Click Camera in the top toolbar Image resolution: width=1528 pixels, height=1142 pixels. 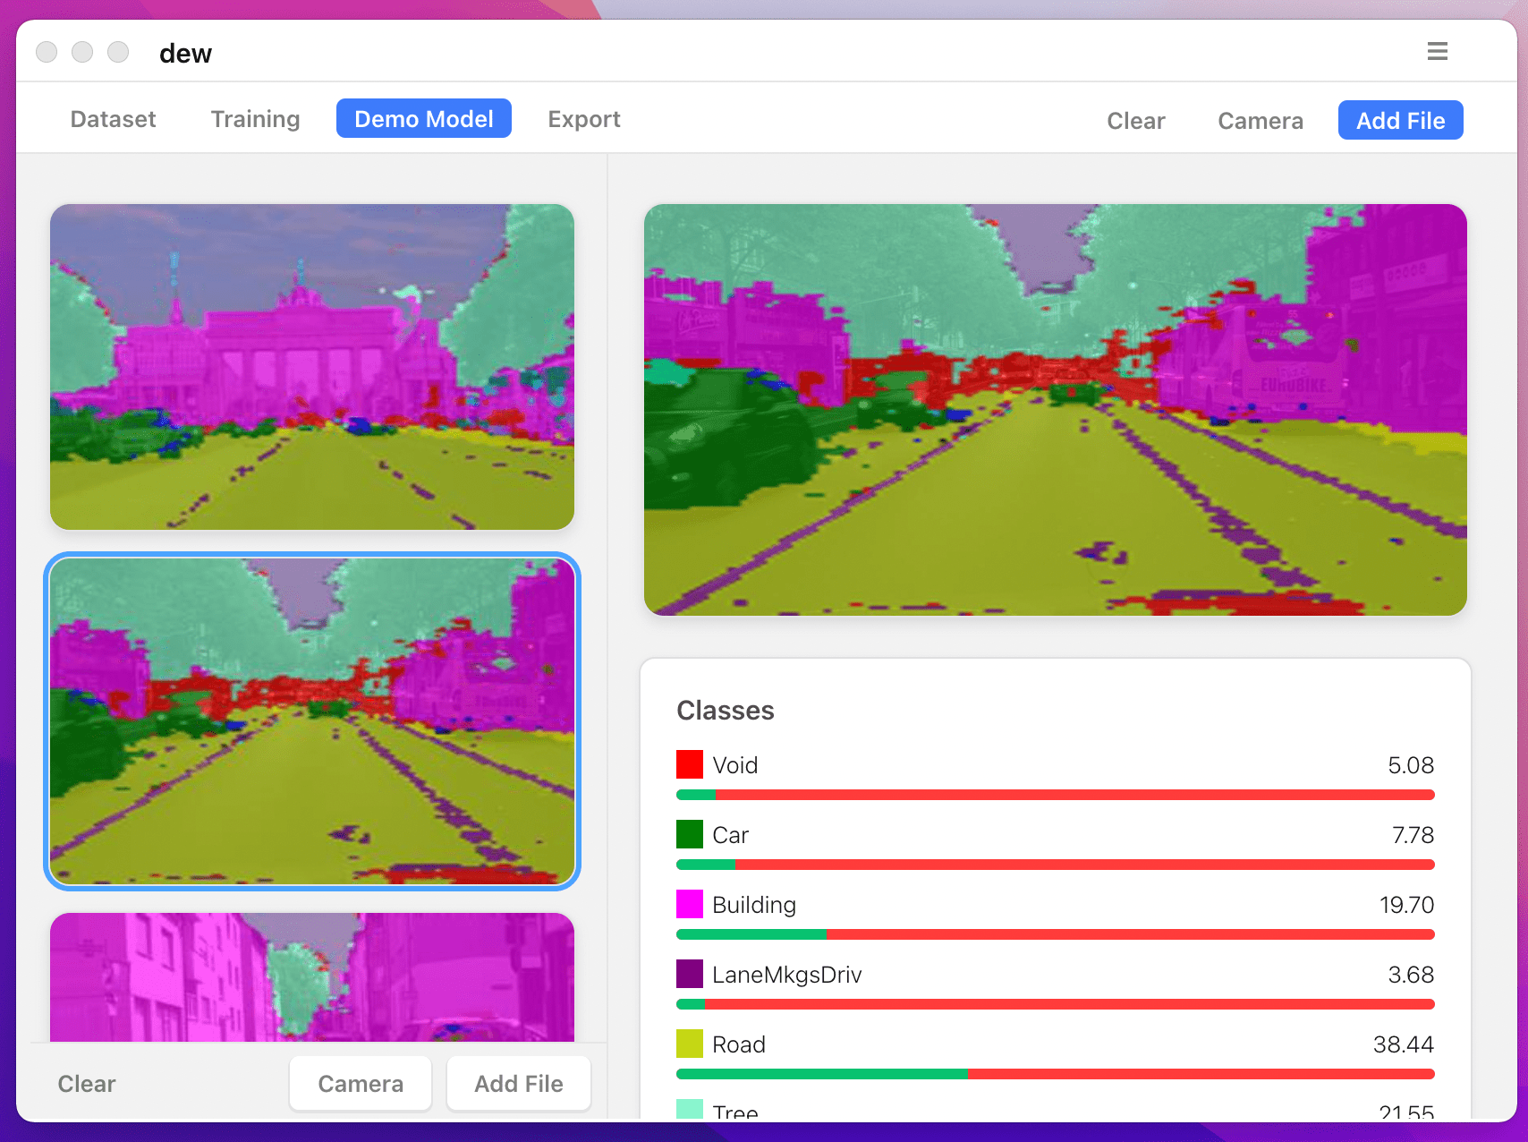(x=1260, y=121)
